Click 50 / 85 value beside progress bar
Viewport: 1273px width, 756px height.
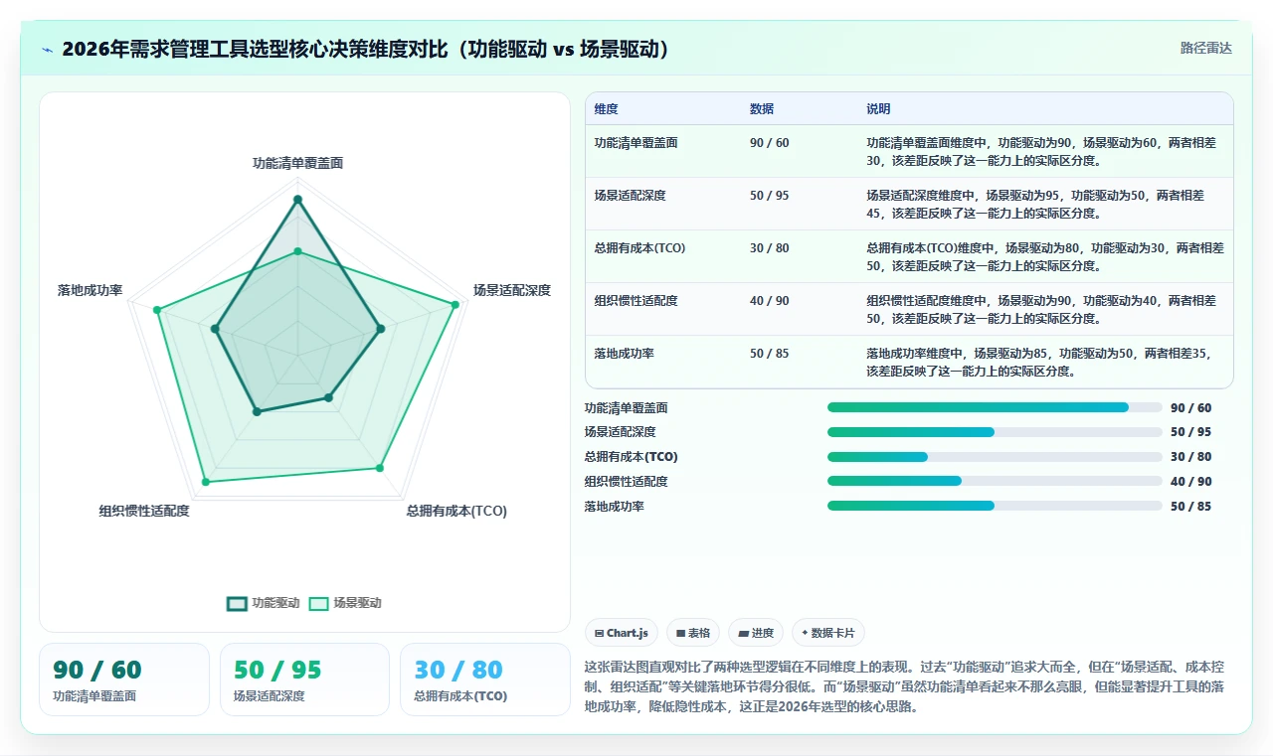[1191, 506]
